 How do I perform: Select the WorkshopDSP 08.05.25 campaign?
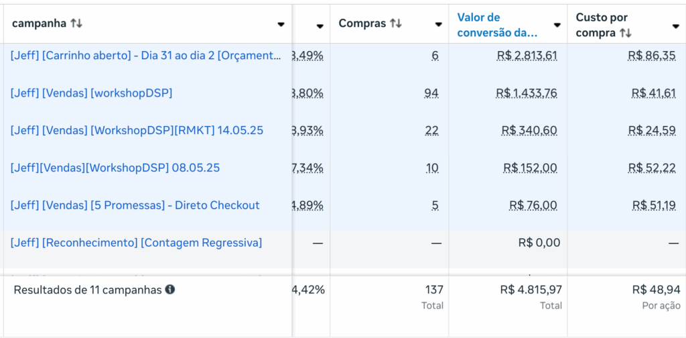pos(115,168)
